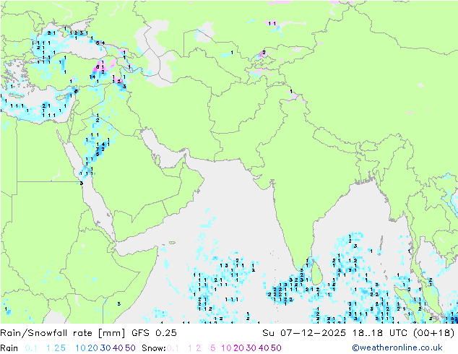Select the Rain legend value 1
Viewport: 458px width, 354px height.
(48, 348)
